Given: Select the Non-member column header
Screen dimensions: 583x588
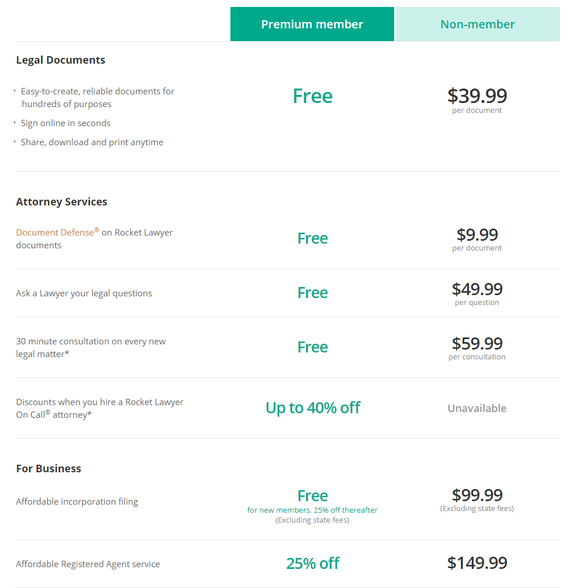Looking at the screenshot, I should tap(478, 24).
